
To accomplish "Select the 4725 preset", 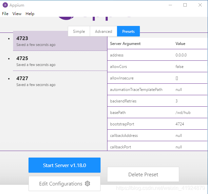I will pyautogui.click(x=60, y=61).
